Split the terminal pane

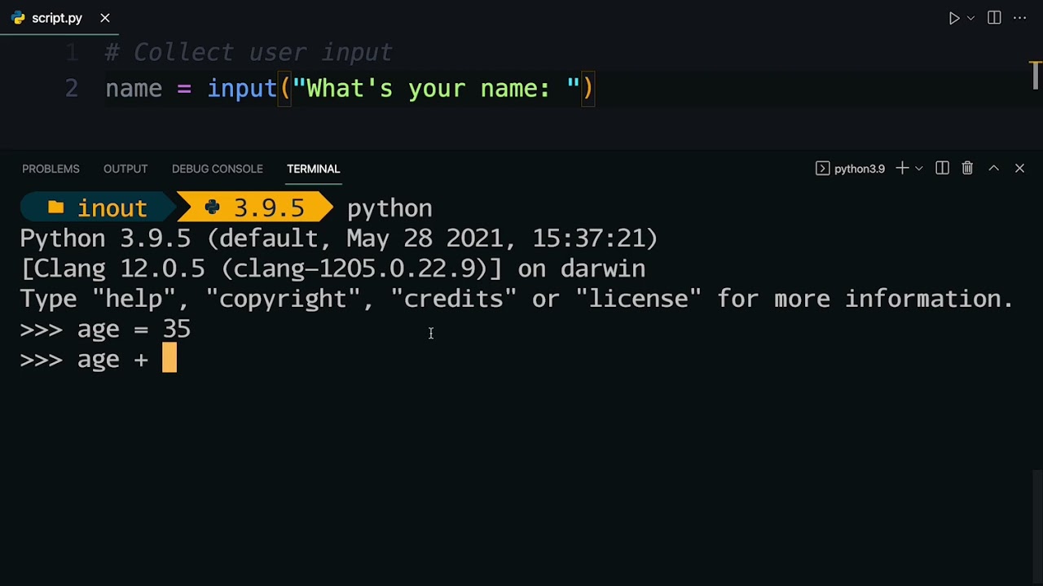pos(942,168)
